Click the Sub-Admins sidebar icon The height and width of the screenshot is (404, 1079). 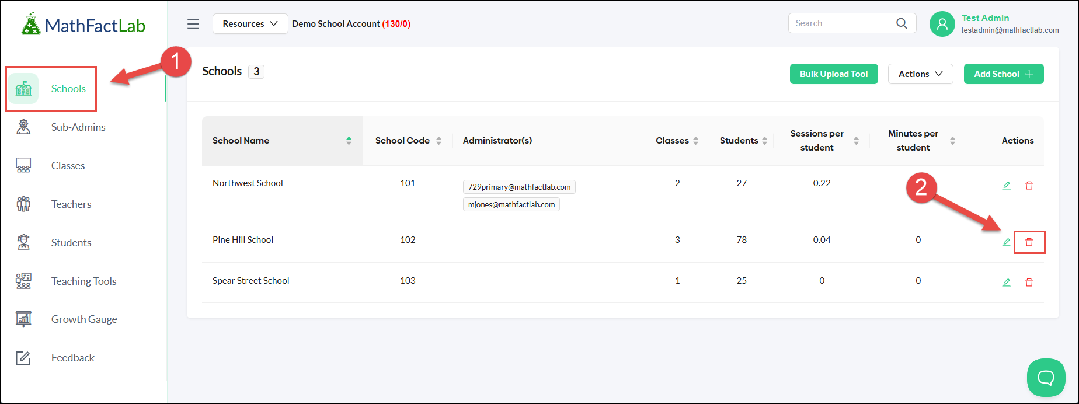point(23,127)
